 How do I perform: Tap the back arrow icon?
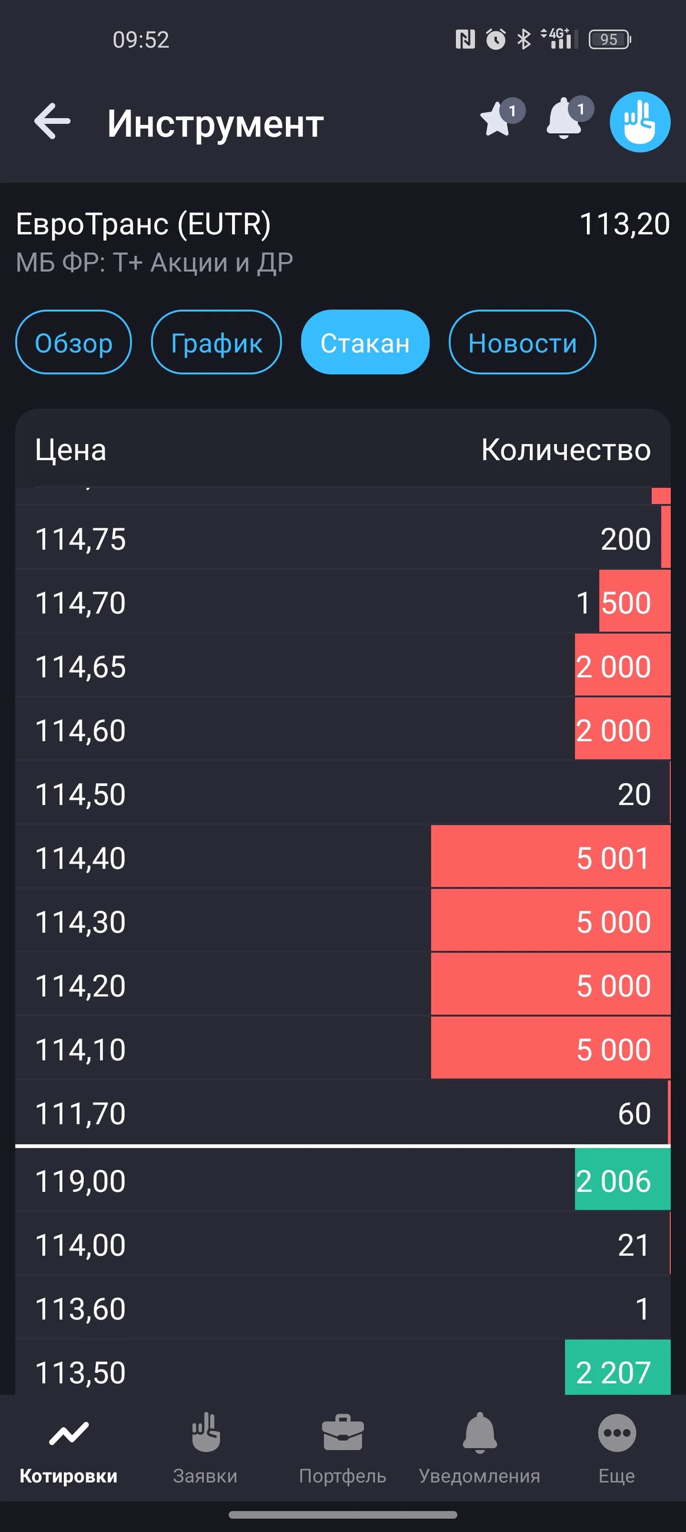point(53,122)
